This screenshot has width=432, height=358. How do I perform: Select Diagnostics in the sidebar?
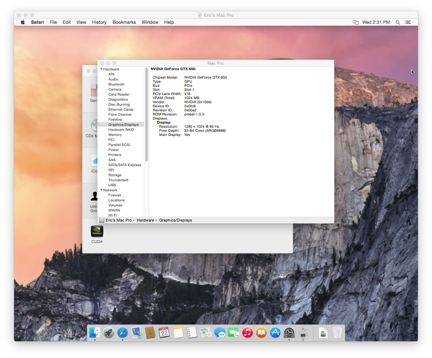(x=118, y=99)
